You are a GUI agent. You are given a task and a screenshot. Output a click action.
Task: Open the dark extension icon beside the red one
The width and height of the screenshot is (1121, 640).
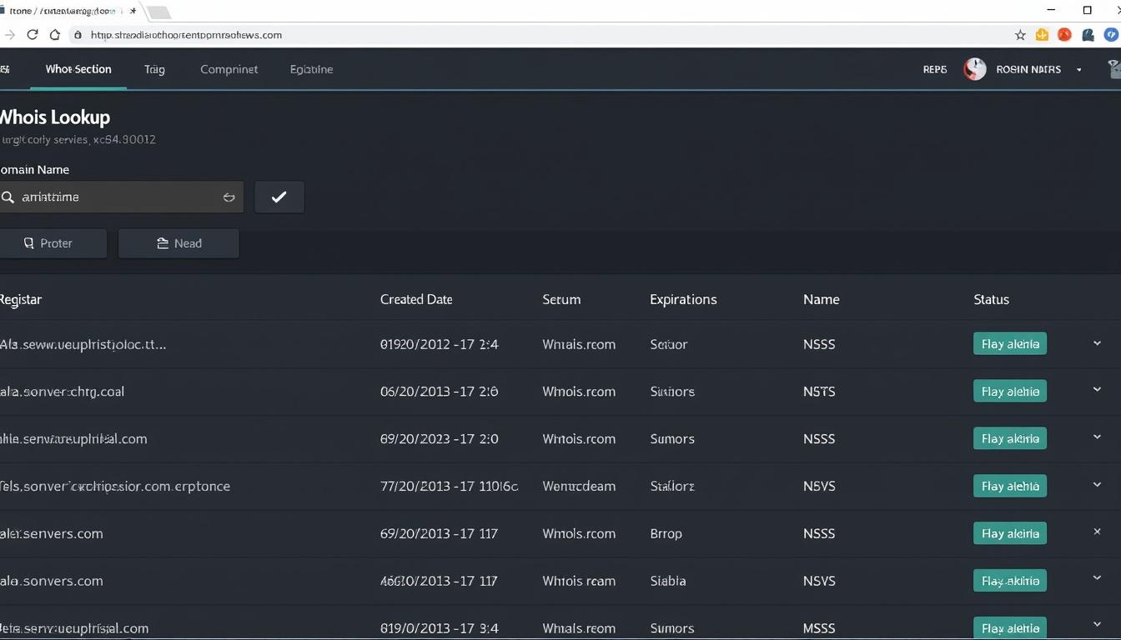tap(1088, 35)
